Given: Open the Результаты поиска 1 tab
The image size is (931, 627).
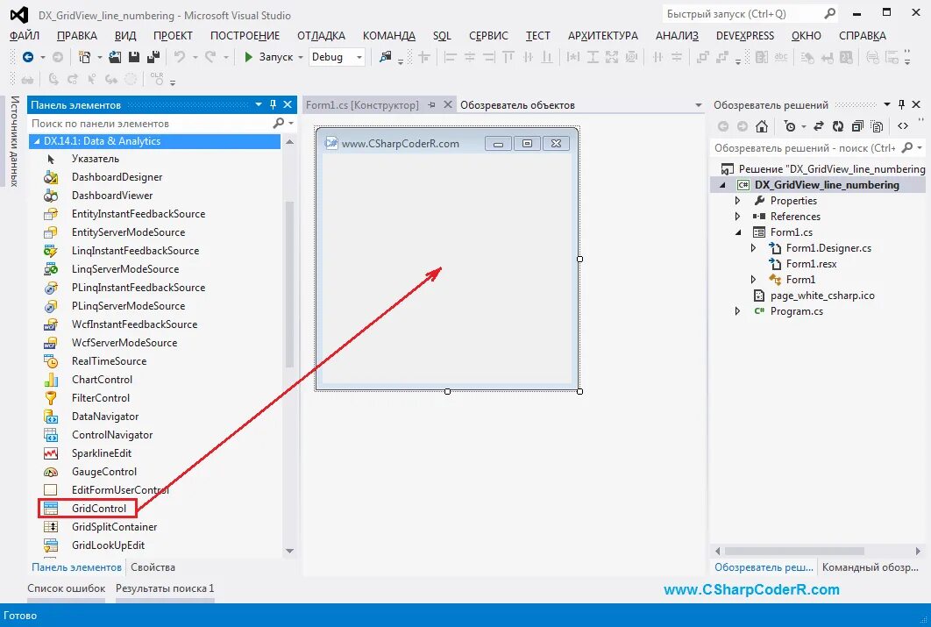Looking at the screenshot, I should pyautogui.click(x=165, y=588).
